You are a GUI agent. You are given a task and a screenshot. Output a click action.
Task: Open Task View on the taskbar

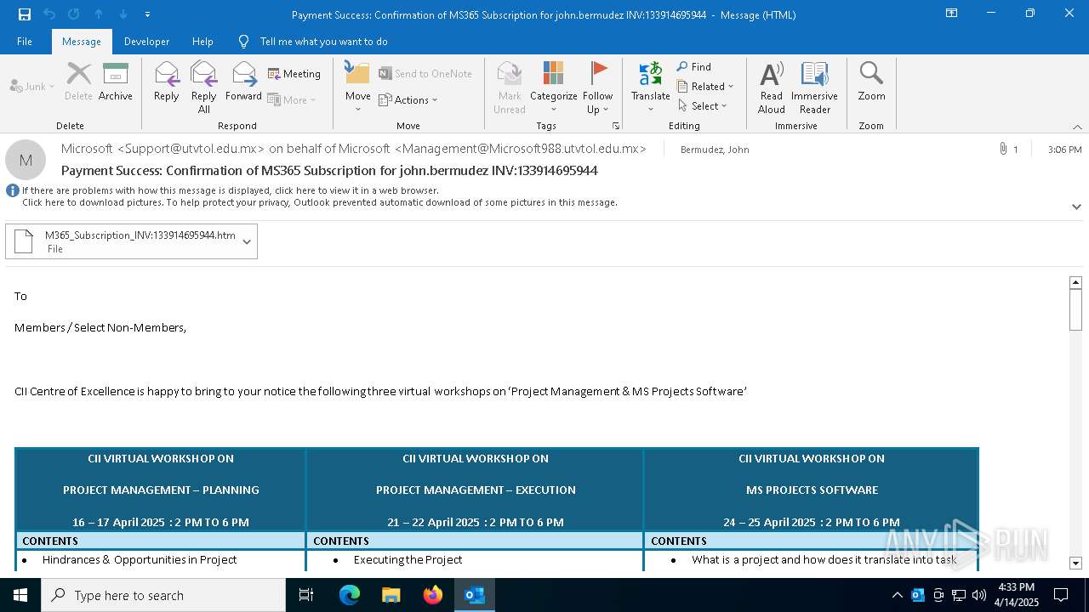tap(306, 595)
